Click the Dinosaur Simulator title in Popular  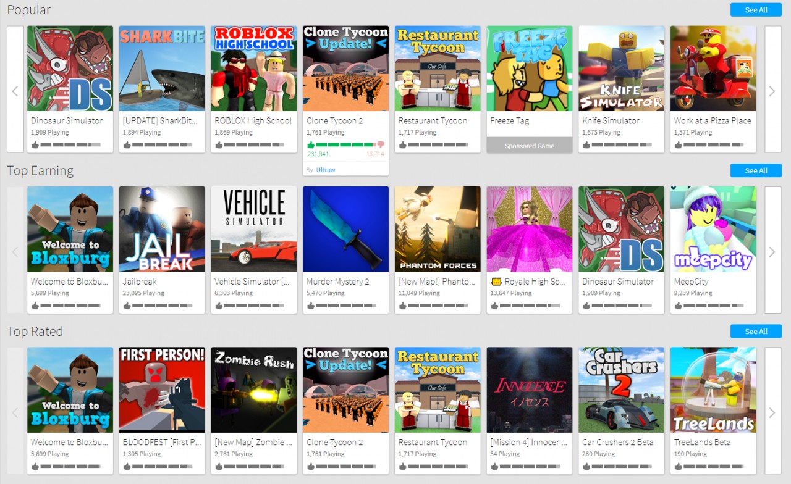(x=67, y=121)
